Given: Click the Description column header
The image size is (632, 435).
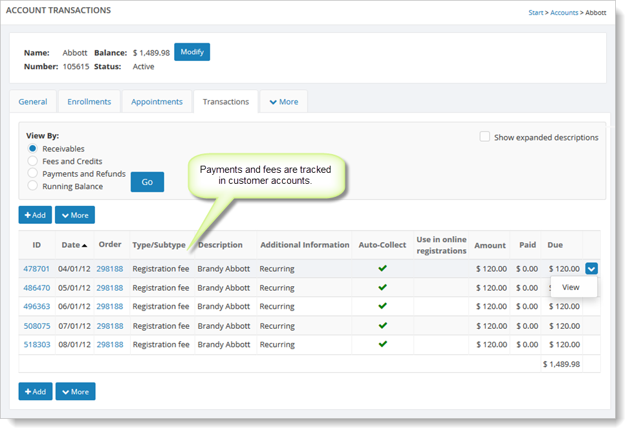Looking at the screenshot, I should [x=221, y=245].
